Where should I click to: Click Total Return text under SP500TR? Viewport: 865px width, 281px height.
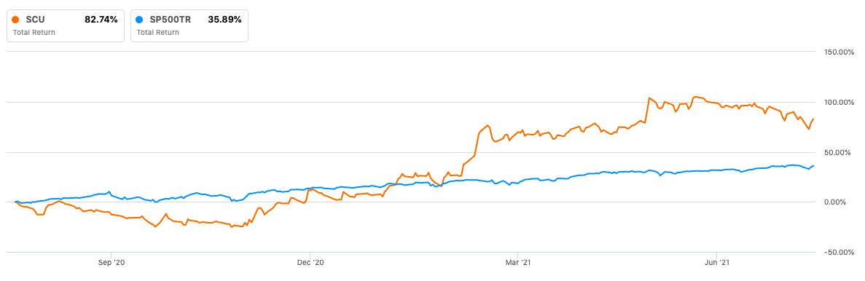coord(158,33)
